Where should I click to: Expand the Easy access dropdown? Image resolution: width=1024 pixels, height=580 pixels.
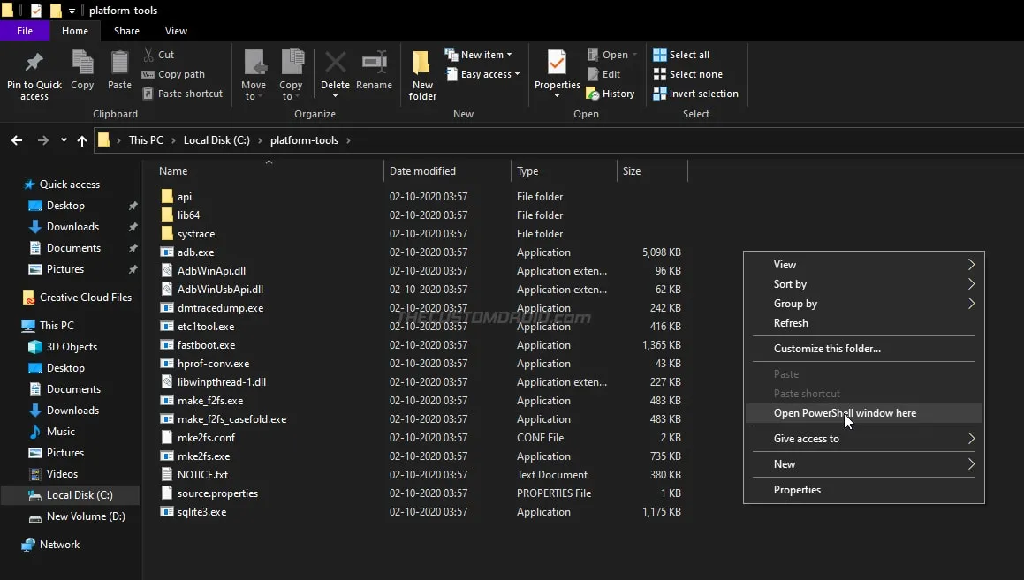(482, 74)
